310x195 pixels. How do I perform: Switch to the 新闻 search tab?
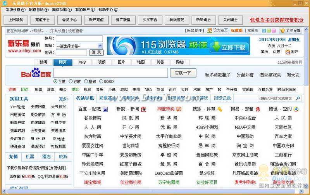tap(43, 62)
